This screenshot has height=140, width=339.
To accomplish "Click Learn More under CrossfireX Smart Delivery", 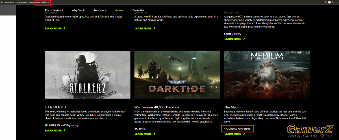I will tap(234, 39).
